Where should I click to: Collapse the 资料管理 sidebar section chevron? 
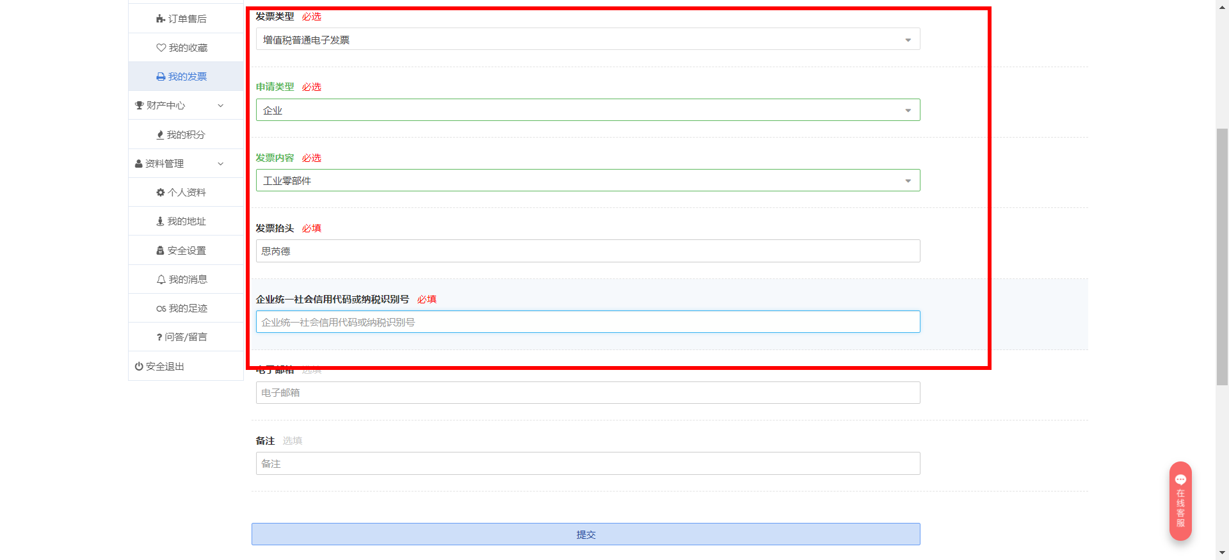pos(221,164)
